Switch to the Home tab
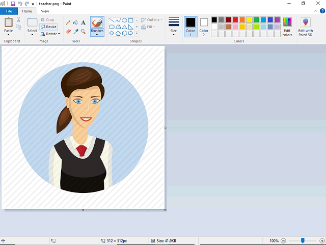This screenshot has height=245, width=326. pos(27,11)
